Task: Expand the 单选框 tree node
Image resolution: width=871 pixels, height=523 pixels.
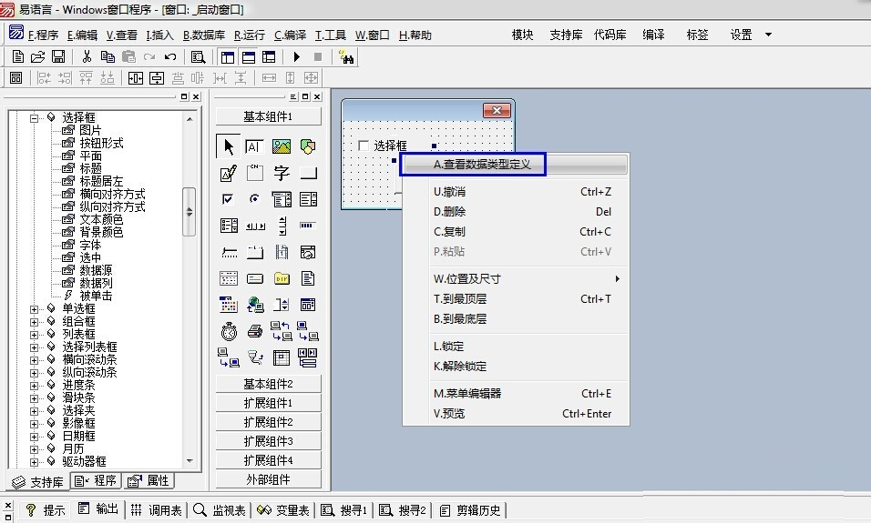Action: click(35, 309)
